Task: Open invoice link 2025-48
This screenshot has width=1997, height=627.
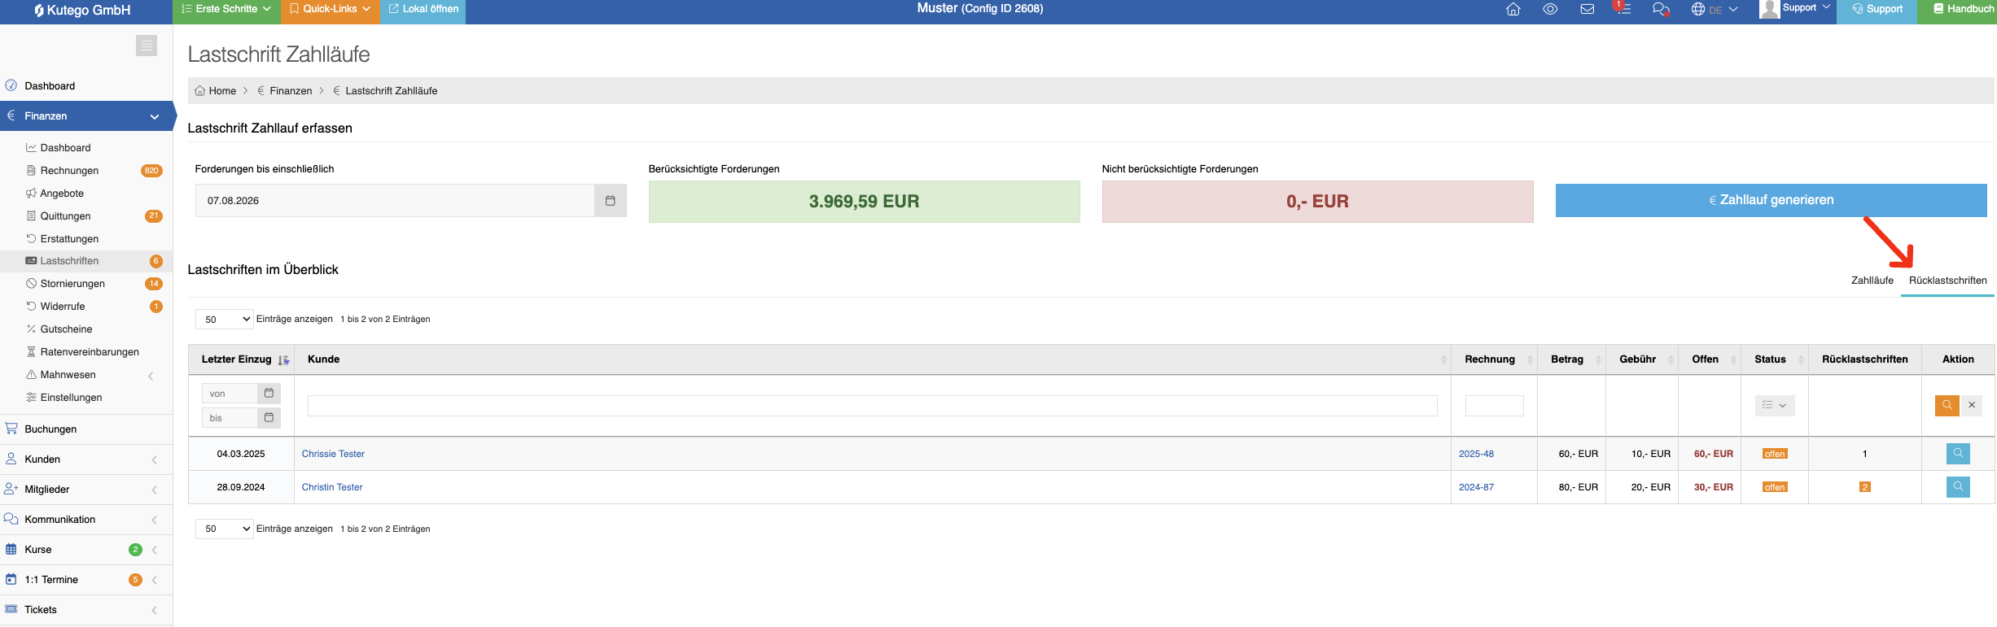Action: [1476, 455]
